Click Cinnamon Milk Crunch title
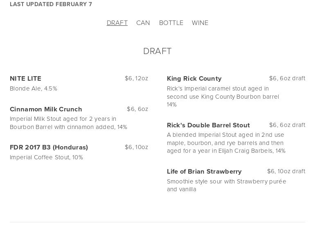This screenshot has height=233, width=315. (46, 109)
